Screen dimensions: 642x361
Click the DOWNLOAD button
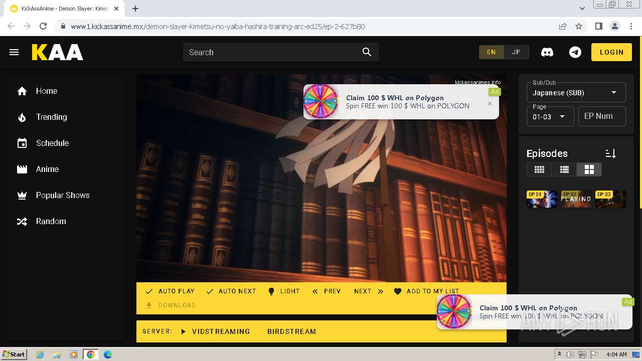click(x=171, y=305)
